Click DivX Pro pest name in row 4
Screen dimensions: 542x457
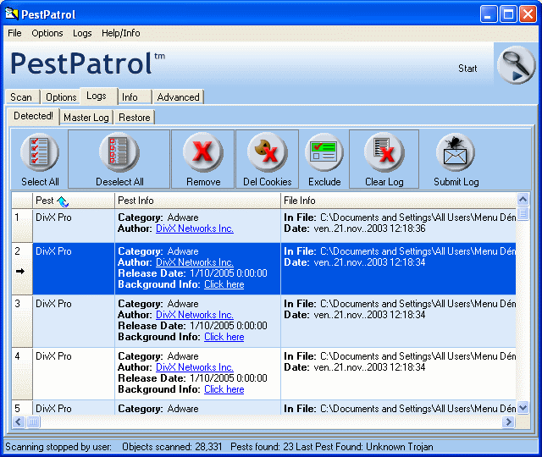pyautogui.click(x=53, y=356)
